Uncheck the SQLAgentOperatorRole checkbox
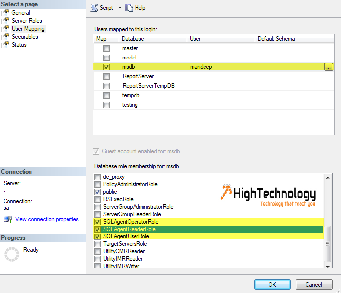The width and height of the screenshot is (341, 293). [97, 222]
